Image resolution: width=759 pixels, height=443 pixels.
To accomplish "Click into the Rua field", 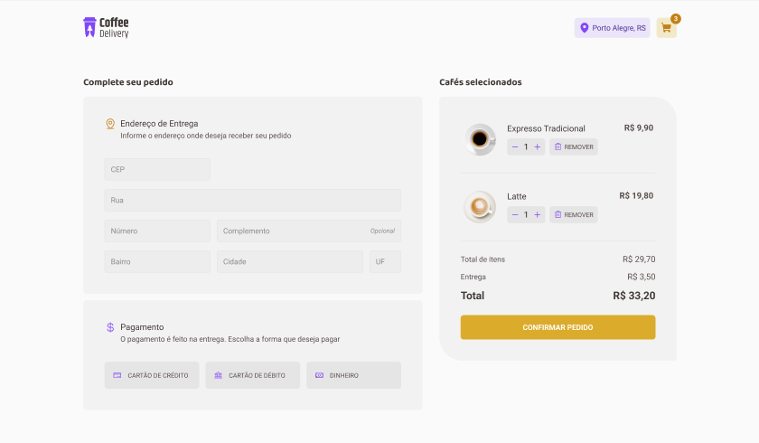I will pyautogui.click(x=253, y=200).
